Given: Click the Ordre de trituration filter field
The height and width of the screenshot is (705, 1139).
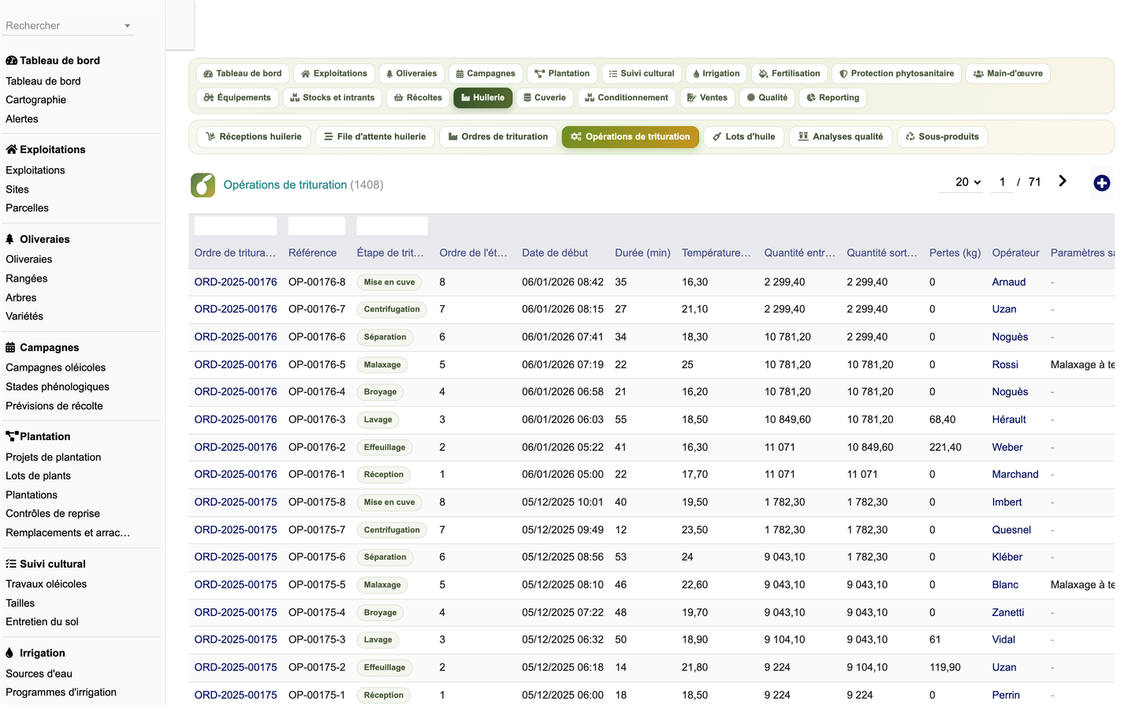Looking at the screenshot, I should click(x=236, y=226).
